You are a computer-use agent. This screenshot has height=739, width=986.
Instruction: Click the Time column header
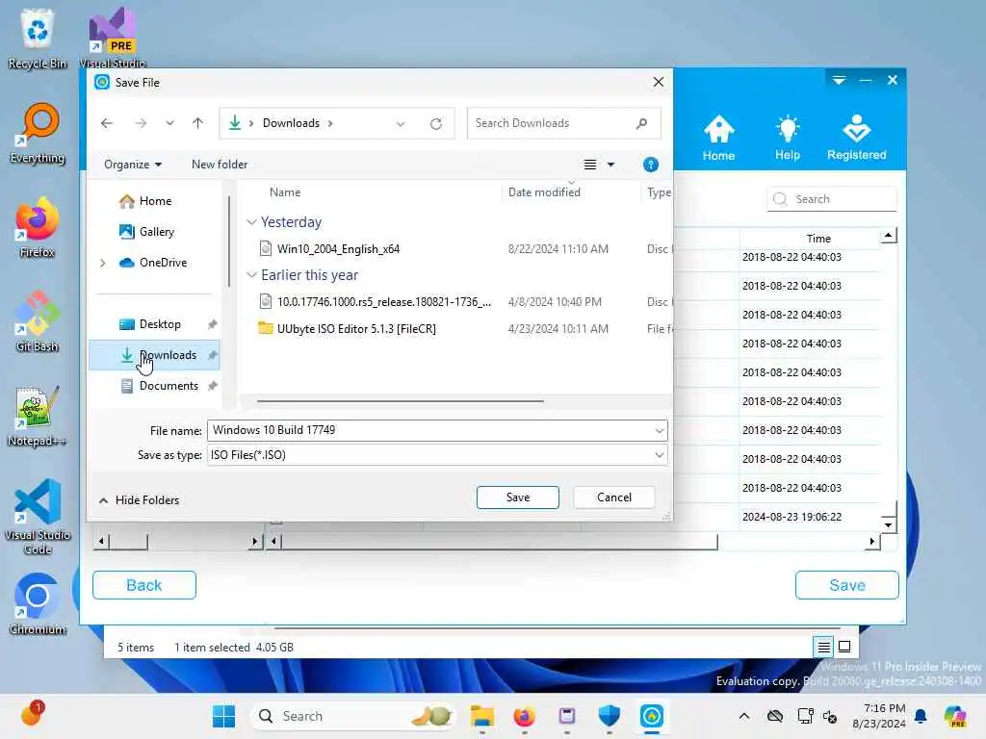point(818,239)
